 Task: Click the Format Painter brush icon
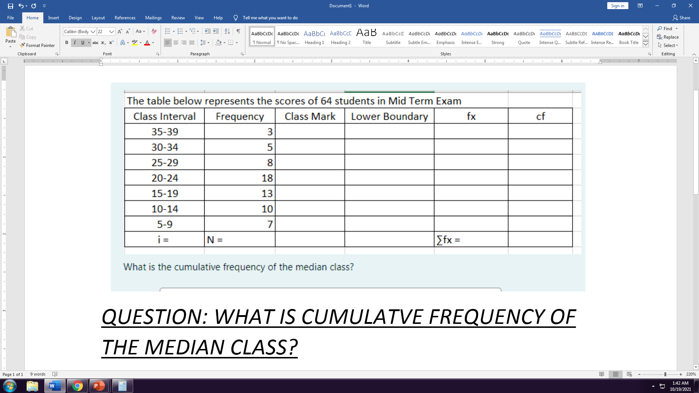23,45
